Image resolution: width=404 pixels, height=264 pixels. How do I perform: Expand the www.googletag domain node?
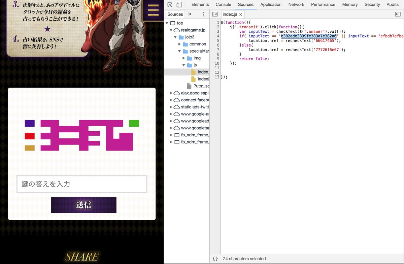coord(171,128)
